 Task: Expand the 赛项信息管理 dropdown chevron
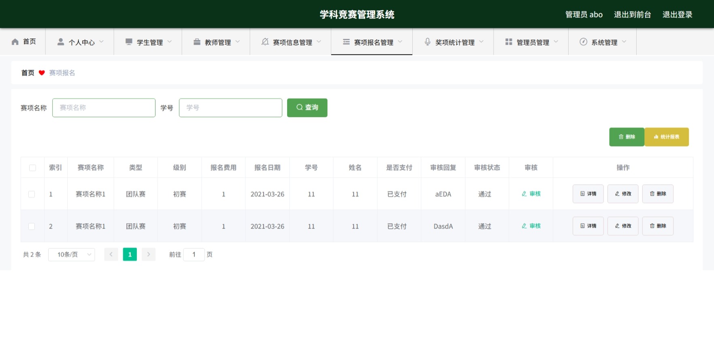319,42
